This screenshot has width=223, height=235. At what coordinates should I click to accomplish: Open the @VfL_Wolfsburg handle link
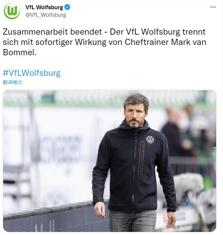pos(46,15)
